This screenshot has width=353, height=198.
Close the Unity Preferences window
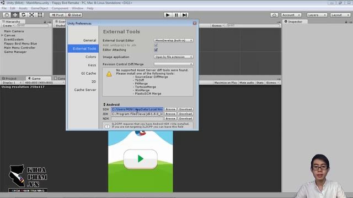coord(195,23)
